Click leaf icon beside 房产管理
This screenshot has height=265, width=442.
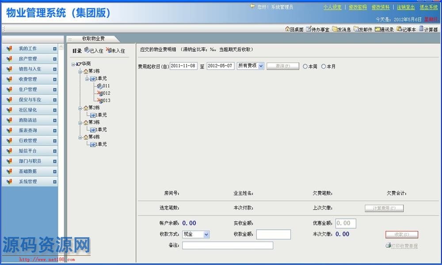tap(9, 59)
